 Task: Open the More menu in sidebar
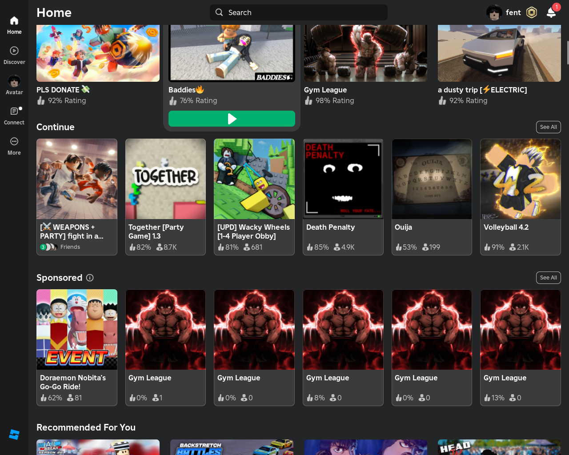pyautogui.click(x=14, y=146)
